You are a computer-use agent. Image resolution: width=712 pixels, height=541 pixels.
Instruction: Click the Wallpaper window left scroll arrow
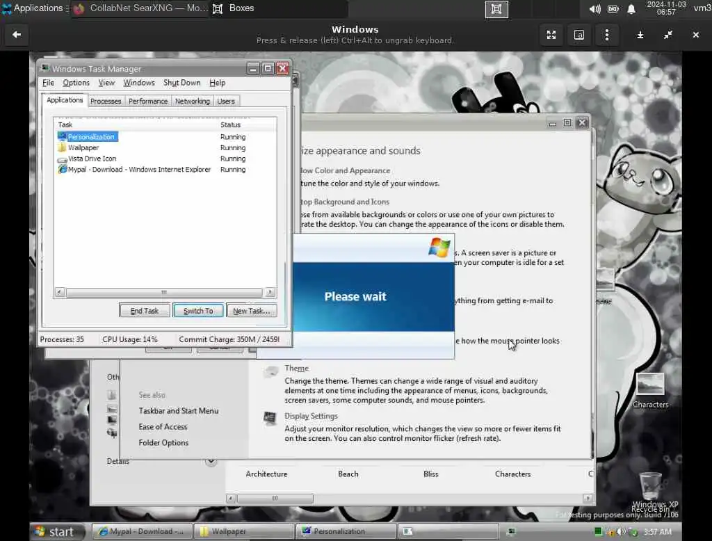(x=231, y=499)
